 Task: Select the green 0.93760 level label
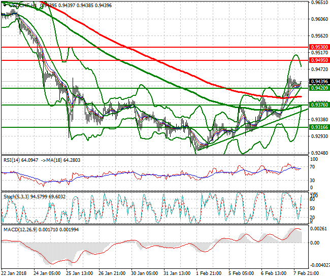click(x=319, y=105)
